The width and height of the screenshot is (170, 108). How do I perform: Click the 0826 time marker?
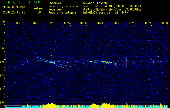(x=100, y=23)
